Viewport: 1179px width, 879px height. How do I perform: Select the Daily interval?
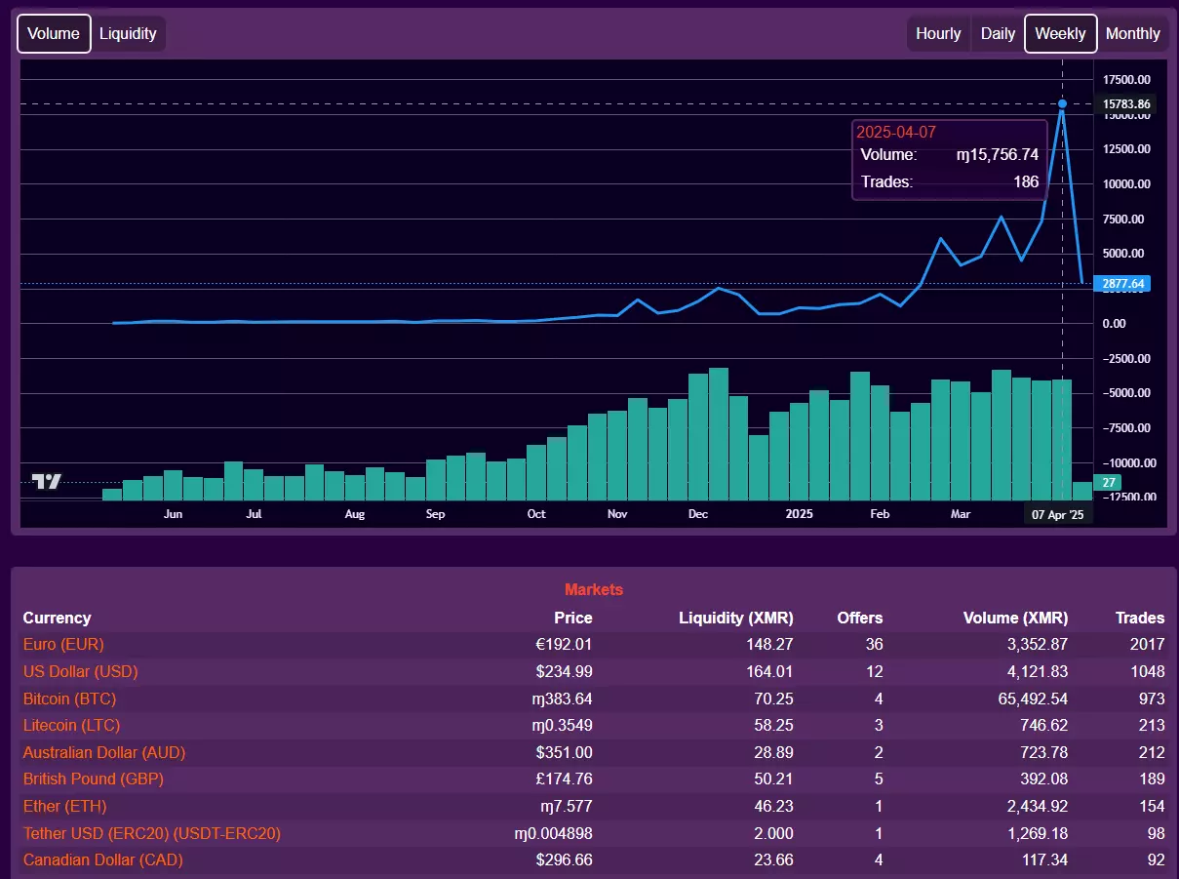tap(998, 33)
